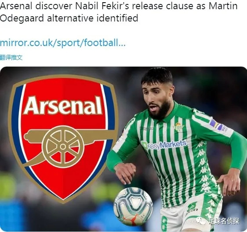The width and height of the screenshot is (247, 232).
Task: Click the 足球名侦探 watermark text
Action: point(224,221)
